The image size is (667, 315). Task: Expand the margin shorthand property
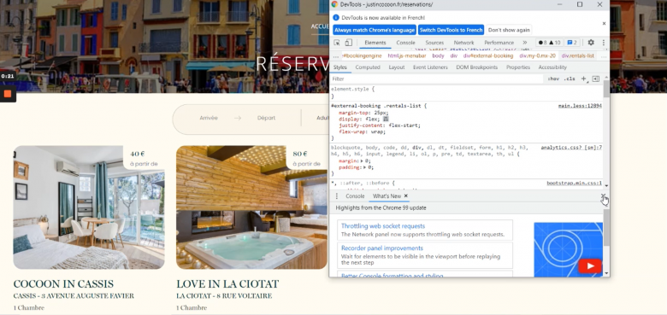tap(363, 161)
